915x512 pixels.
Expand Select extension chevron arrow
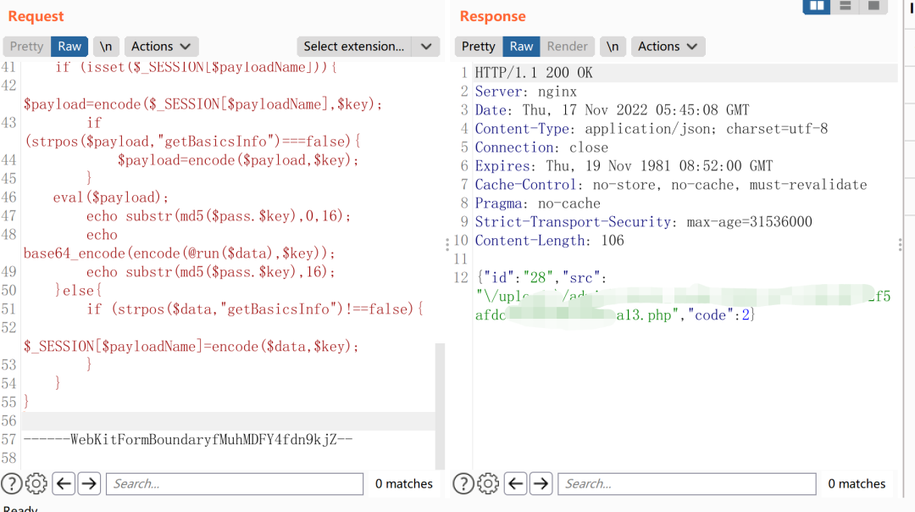(426, 46)
